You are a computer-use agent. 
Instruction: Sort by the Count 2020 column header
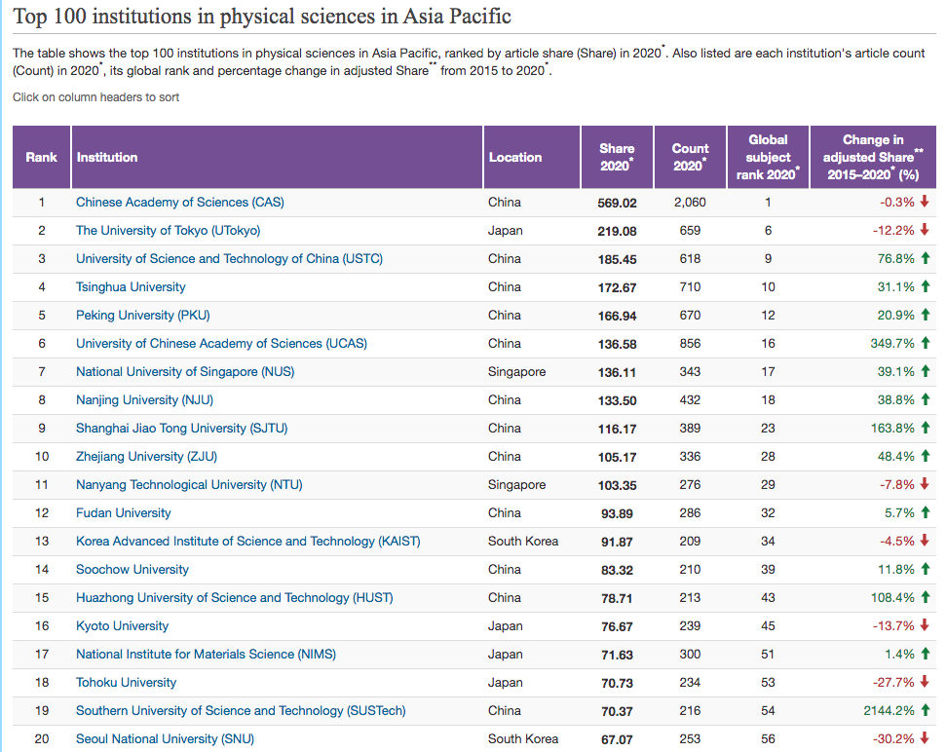[x=690, y=157]
